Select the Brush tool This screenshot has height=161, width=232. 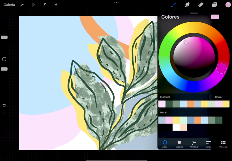173,5
